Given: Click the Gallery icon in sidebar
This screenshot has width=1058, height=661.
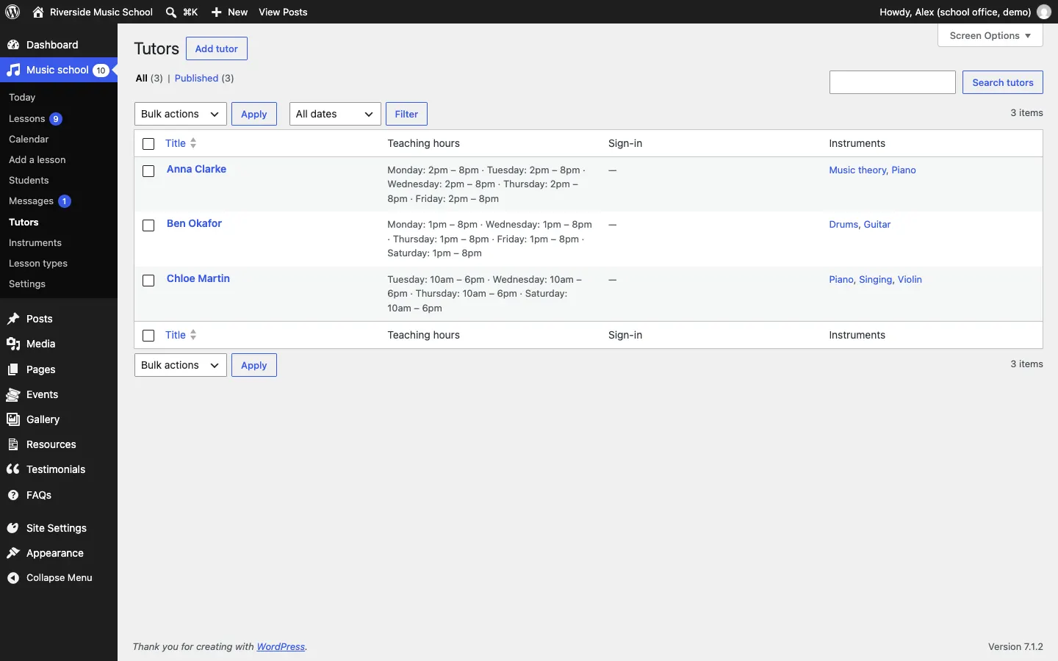Looking at the screenshot, I should coord(13,419).
